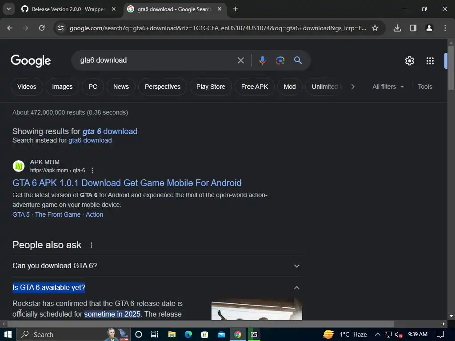The image size is (455, 341).
Task: Bookmark this page with the star icon
Action: (375, 28)
